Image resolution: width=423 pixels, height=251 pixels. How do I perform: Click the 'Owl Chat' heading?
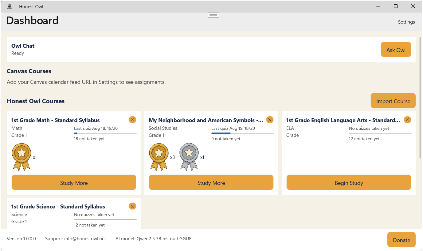[23, 46]
